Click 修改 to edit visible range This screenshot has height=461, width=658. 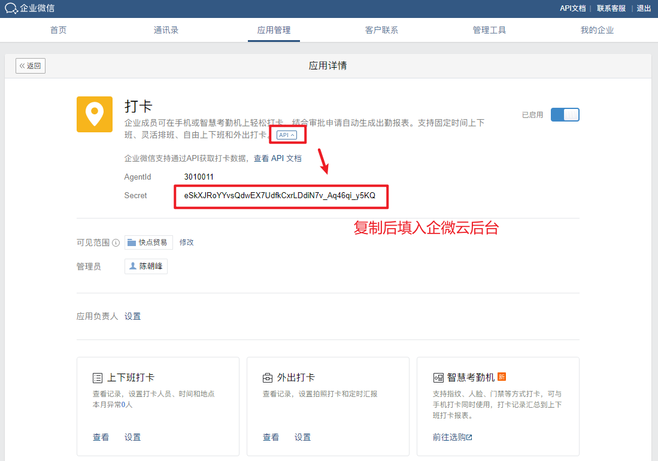point(187,242)
